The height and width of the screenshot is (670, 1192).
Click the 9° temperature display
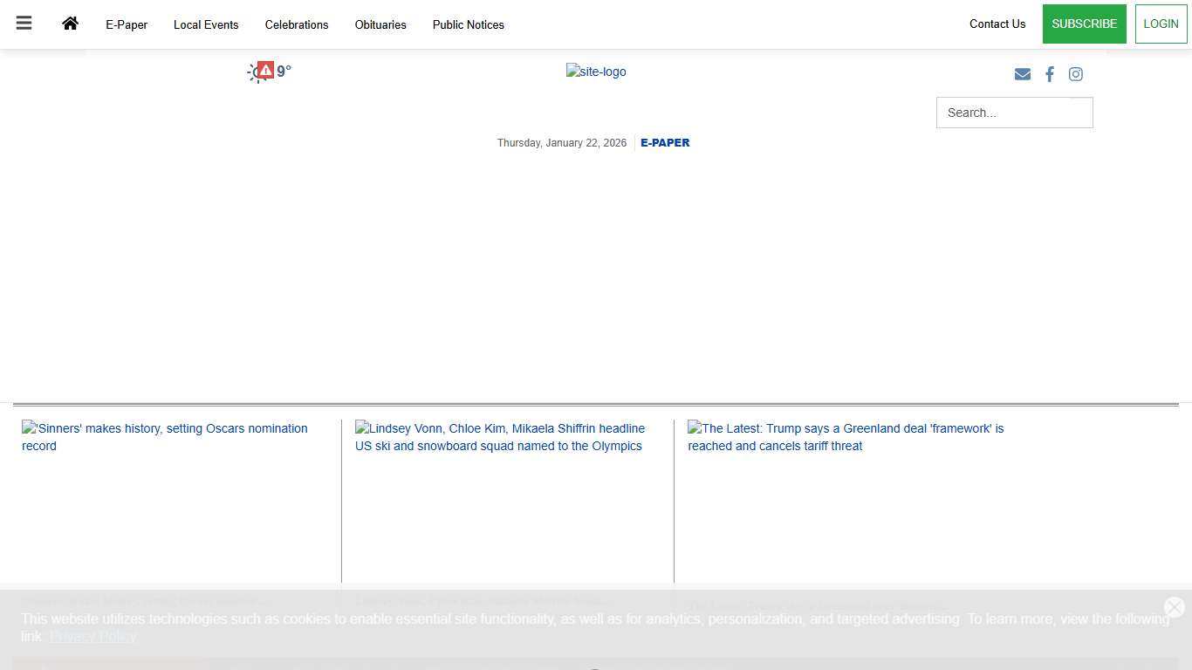coord(281,70)
